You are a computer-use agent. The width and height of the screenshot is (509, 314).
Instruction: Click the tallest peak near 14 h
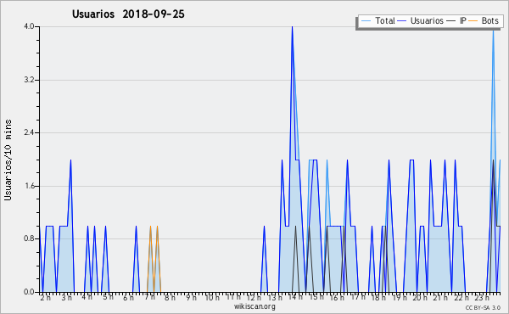tap(292, 27)
